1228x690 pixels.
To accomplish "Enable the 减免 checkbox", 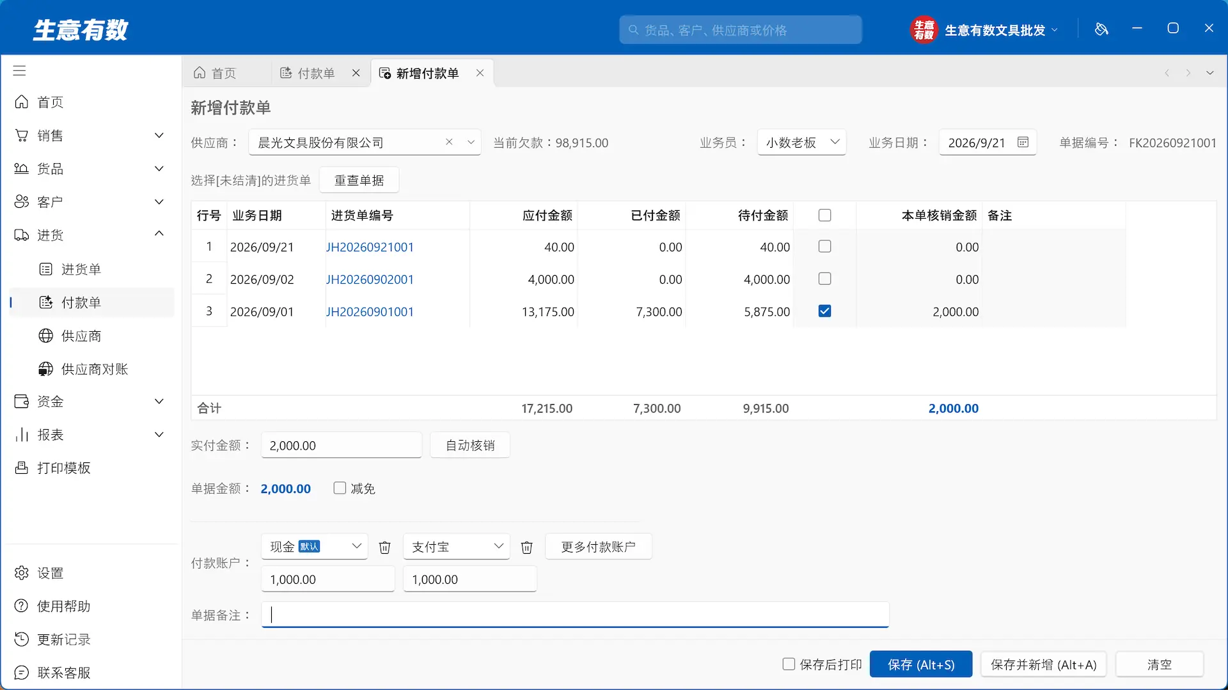I will [x=340, y=488].
